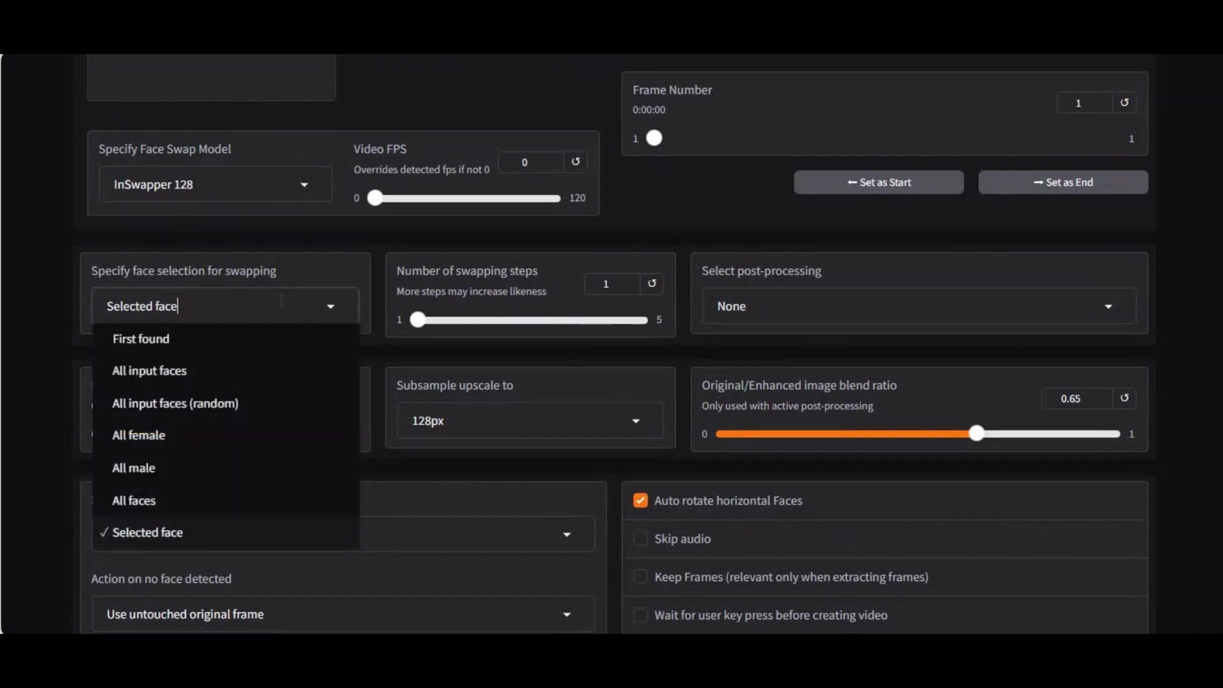The image size is (1223, 688).
Task: Open the Face Swap Model dropdown arrow
Action: click(x=304, y=185)
